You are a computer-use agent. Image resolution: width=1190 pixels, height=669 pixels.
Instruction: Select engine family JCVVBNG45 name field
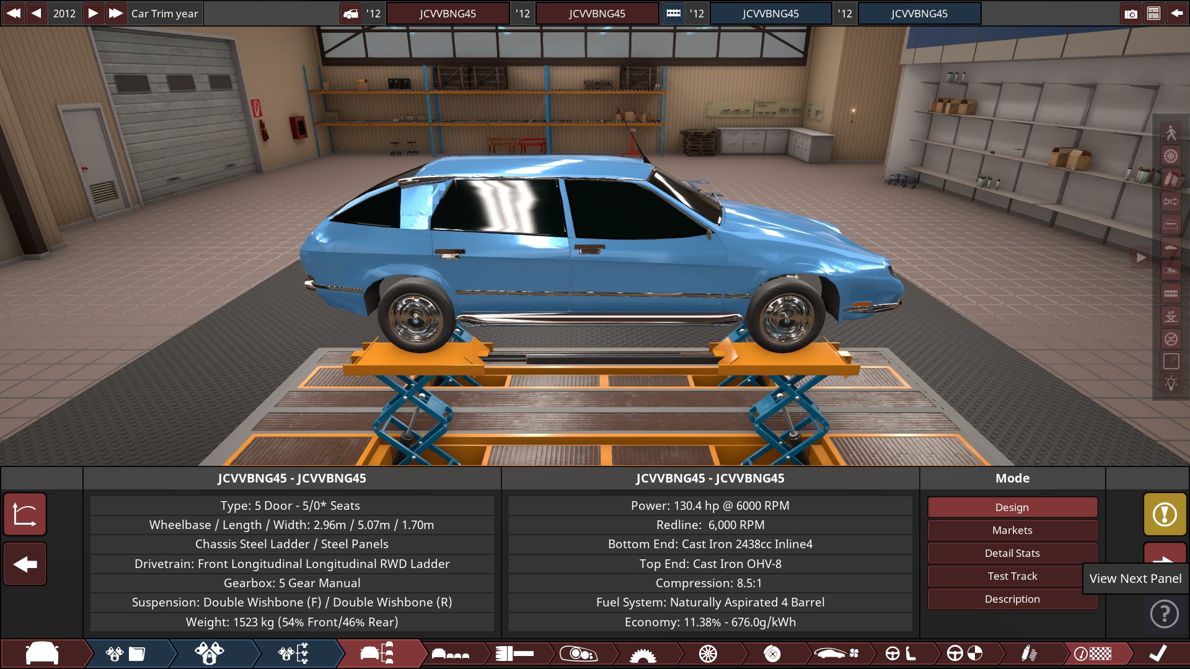[x=770, y=13]
